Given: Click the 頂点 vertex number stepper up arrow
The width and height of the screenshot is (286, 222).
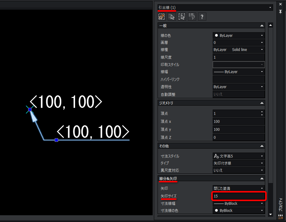Looking at the screenshot, I should pyautogui.click(x=262, y=112).
